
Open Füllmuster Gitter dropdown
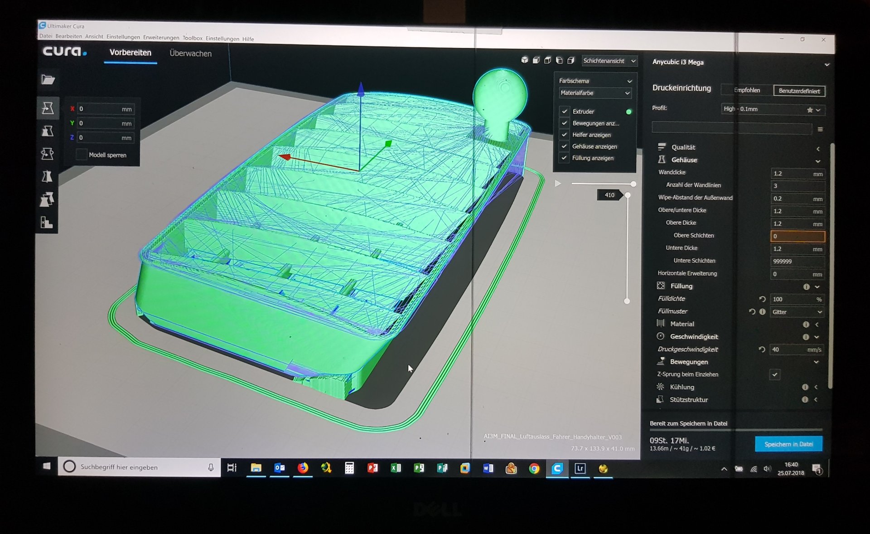(797, 312)
